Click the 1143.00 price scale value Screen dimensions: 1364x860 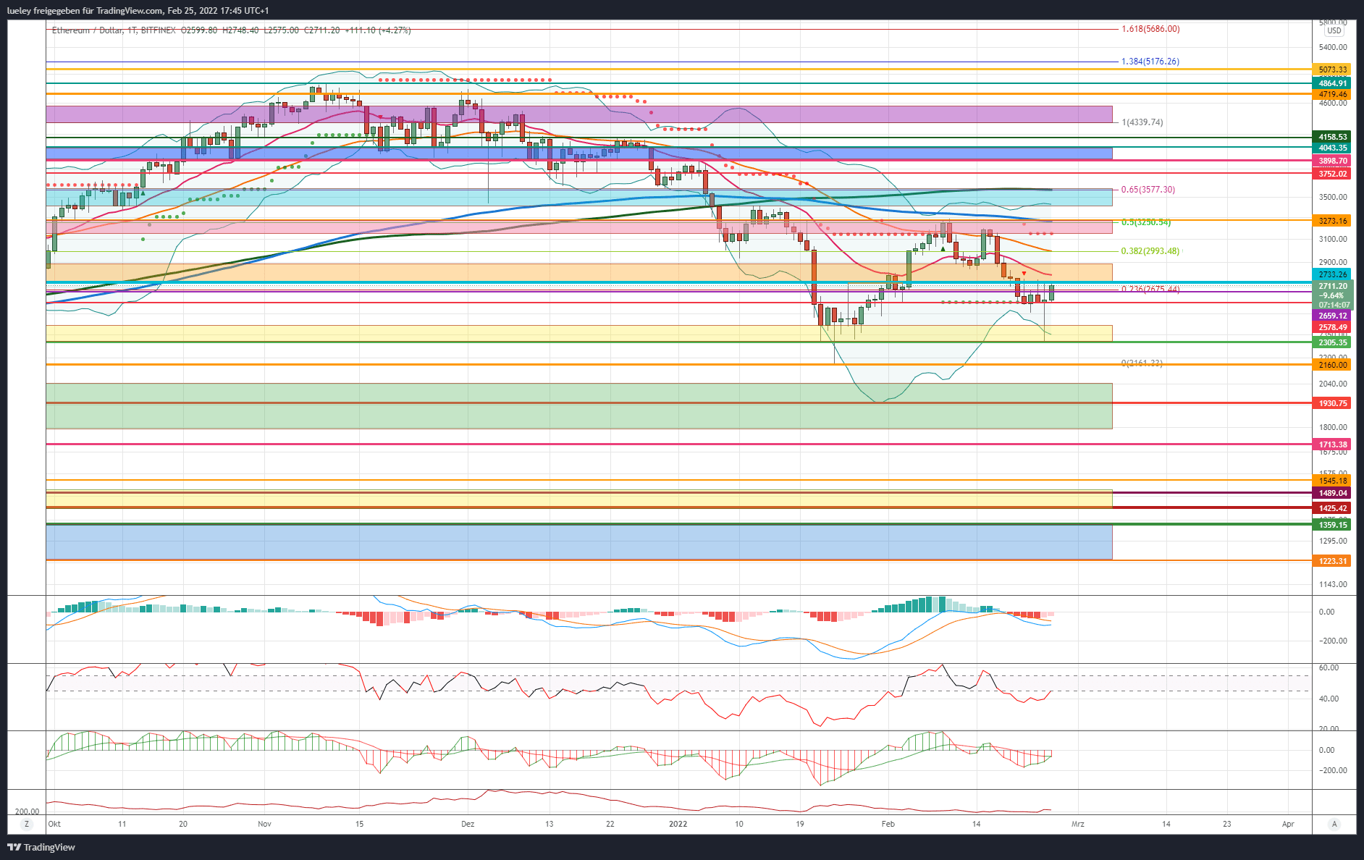coord(1333,584)
